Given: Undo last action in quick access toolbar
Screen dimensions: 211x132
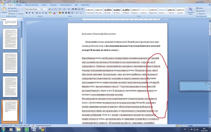Looking at the screenshot, I should [x=10, y=2].
